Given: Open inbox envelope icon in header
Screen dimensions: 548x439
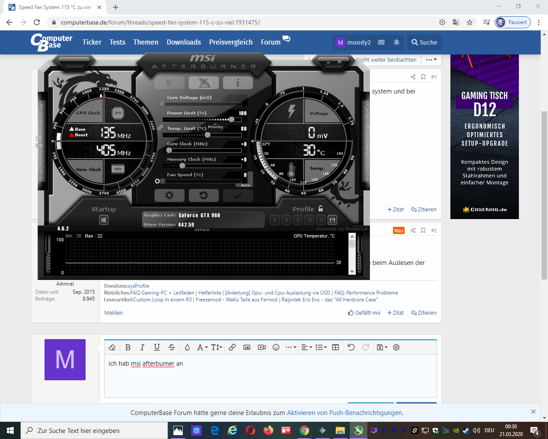Looking at the screenshot, I should [381, 42].
